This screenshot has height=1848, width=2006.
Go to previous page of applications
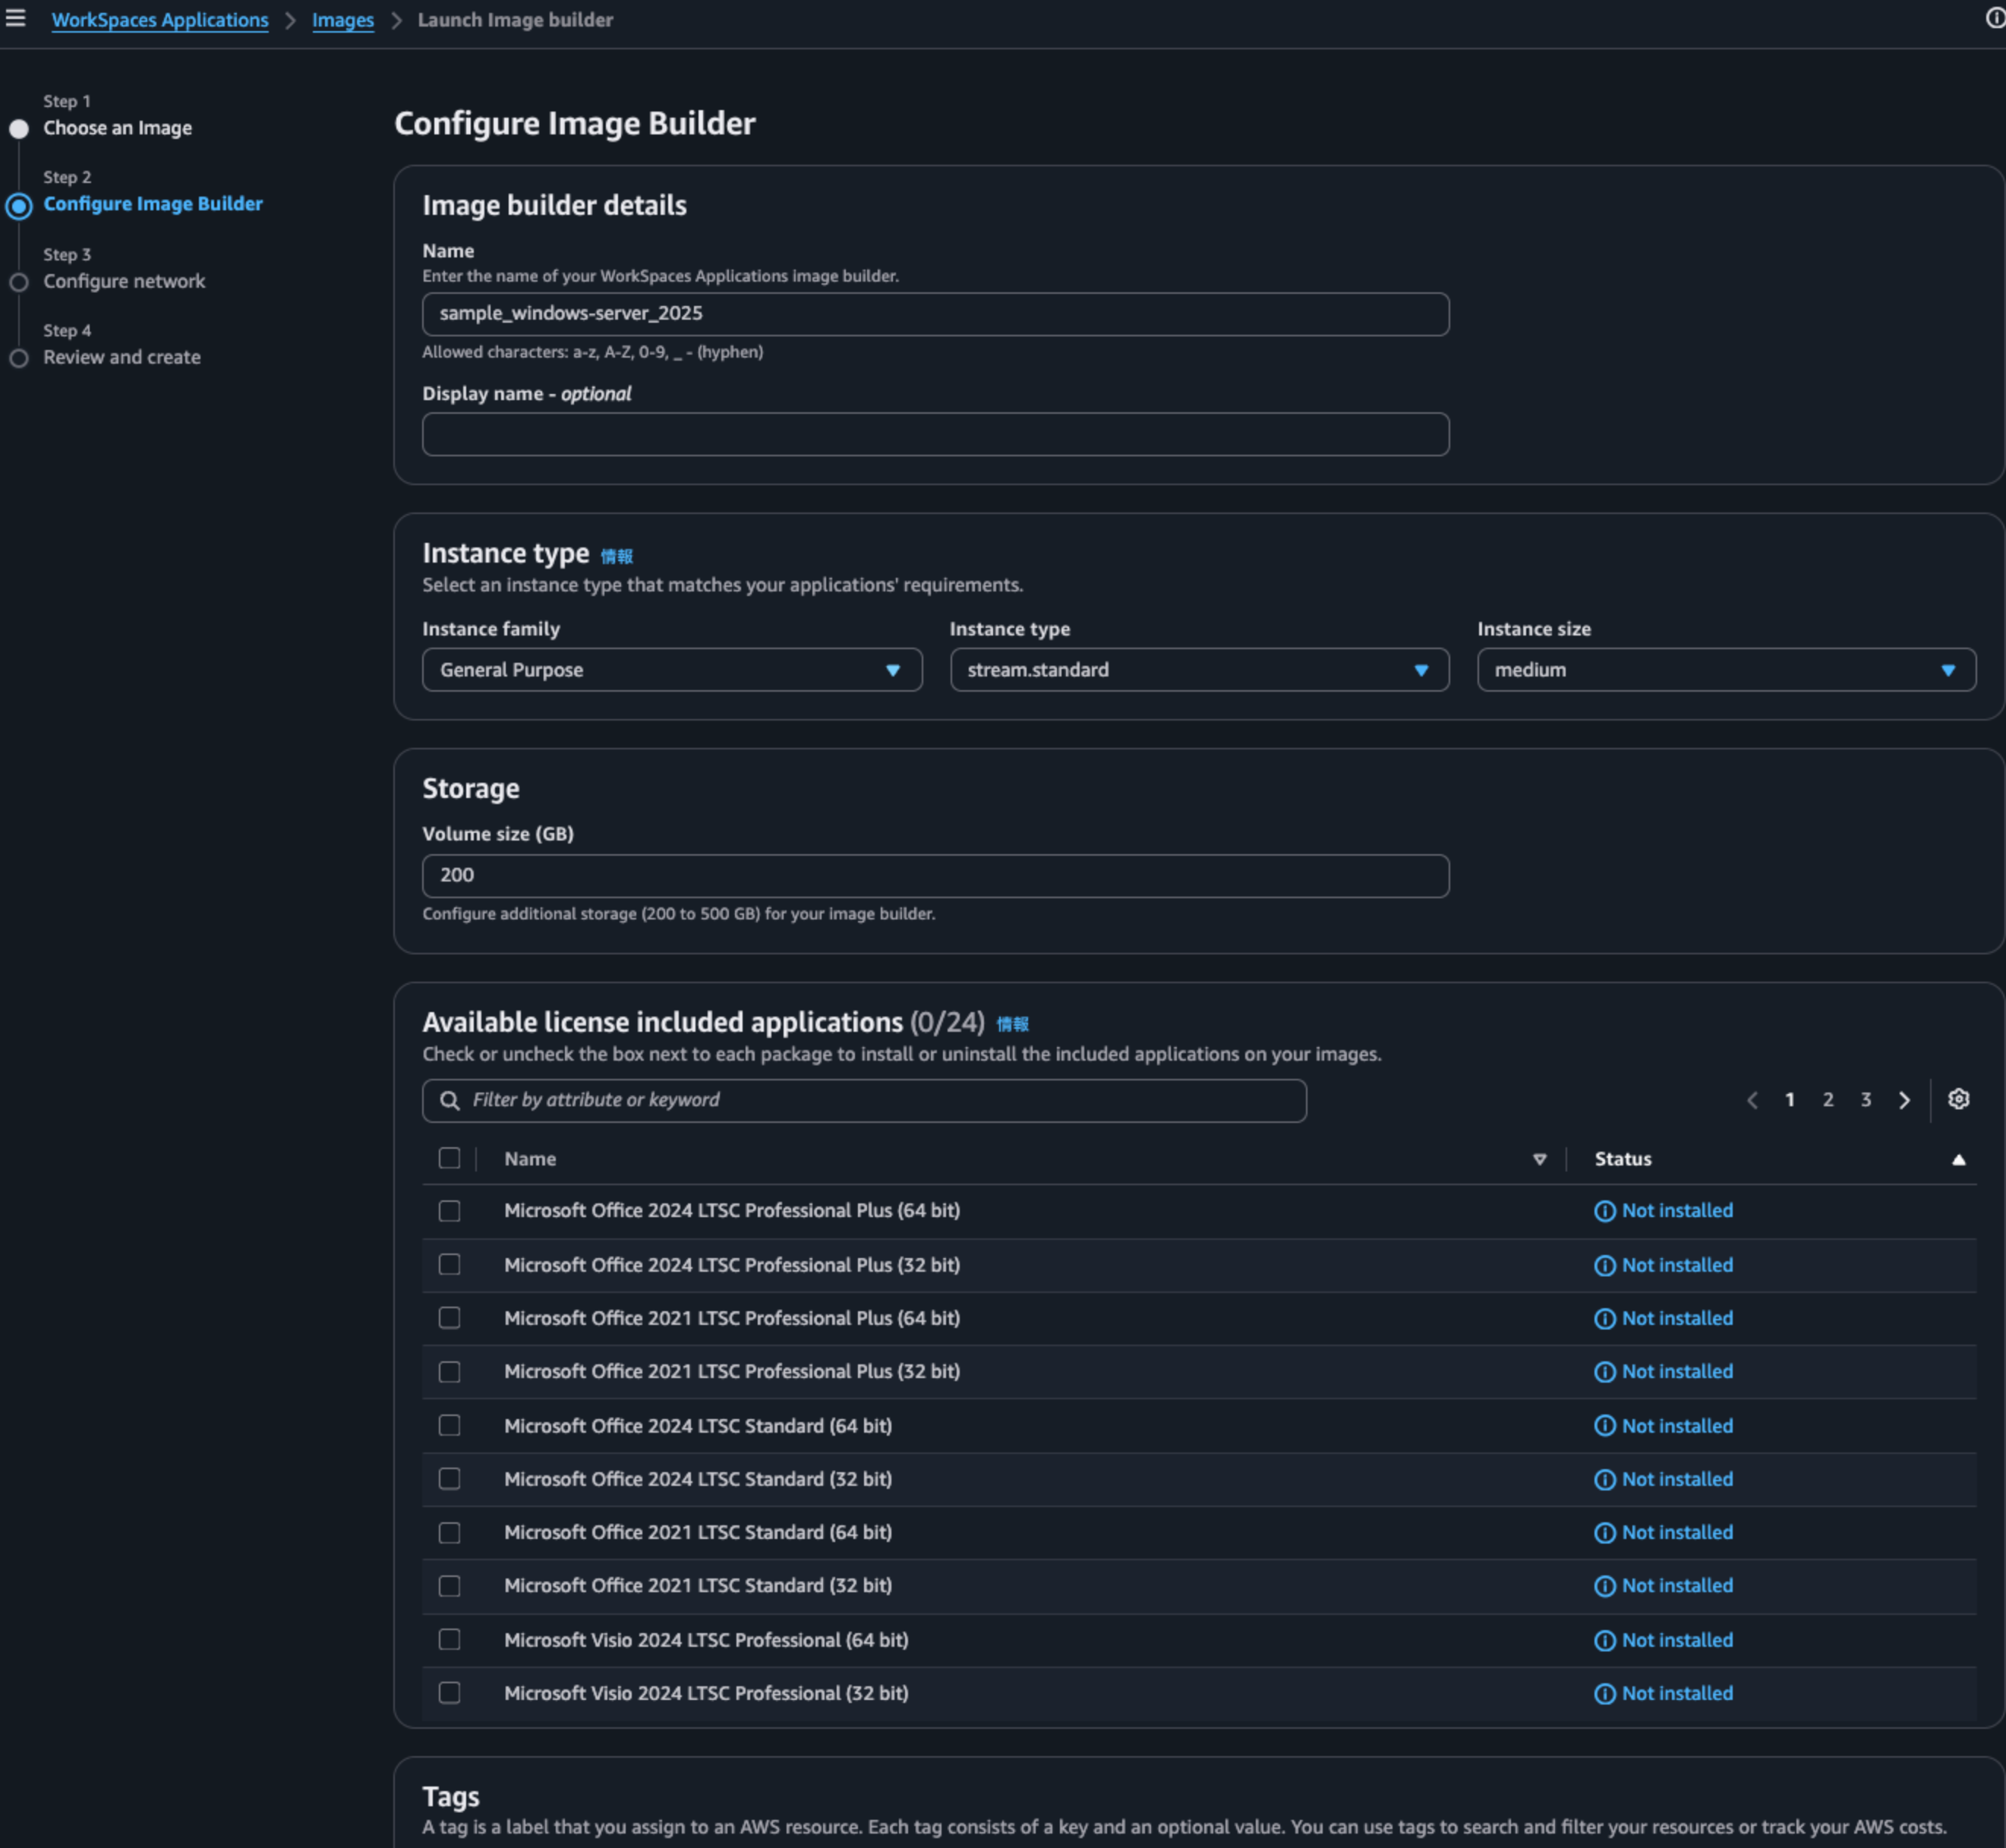coord(1752,1100)
